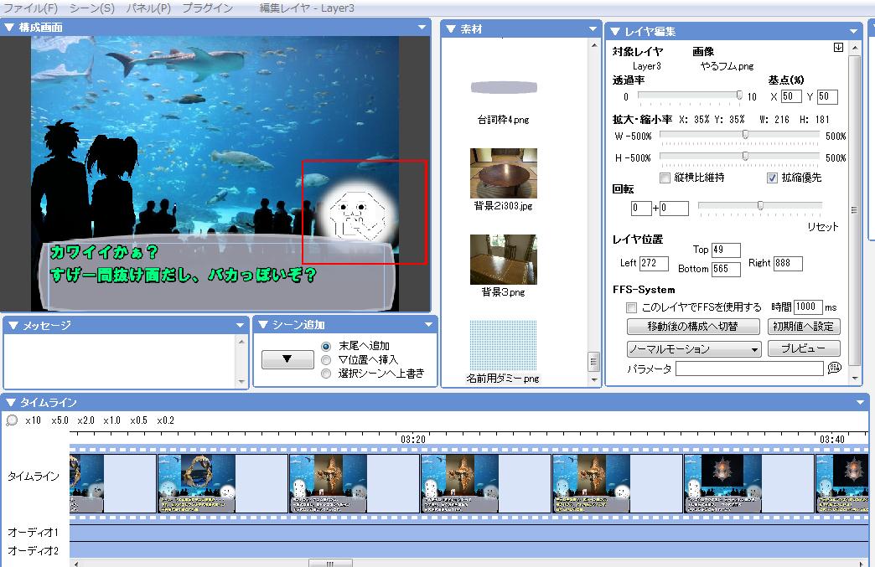Select 台詞枠4.png material thumbnail

(x=504, y=88)
